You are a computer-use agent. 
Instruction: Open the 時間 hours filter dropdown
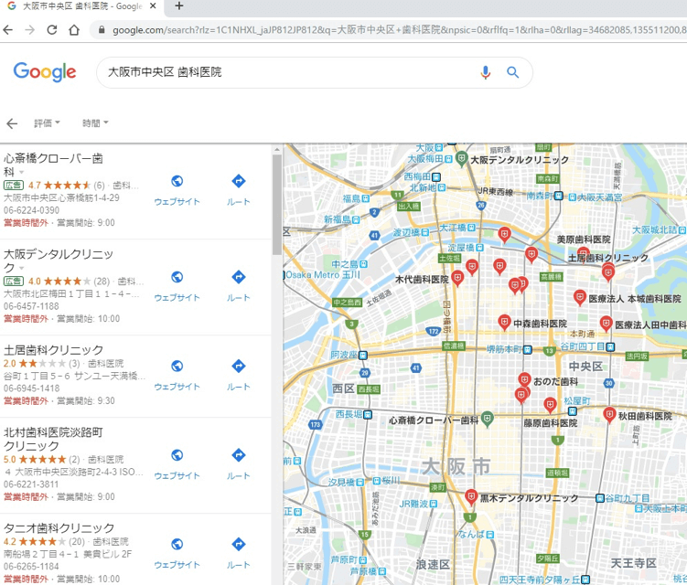pyautogui.click(x=95, y=123)
